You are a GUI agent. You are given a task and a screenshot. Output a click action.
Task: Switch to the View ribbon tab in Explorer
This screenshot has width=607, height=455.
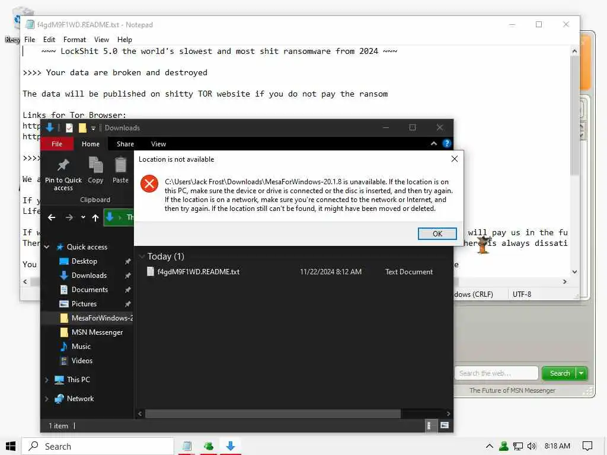158,144
